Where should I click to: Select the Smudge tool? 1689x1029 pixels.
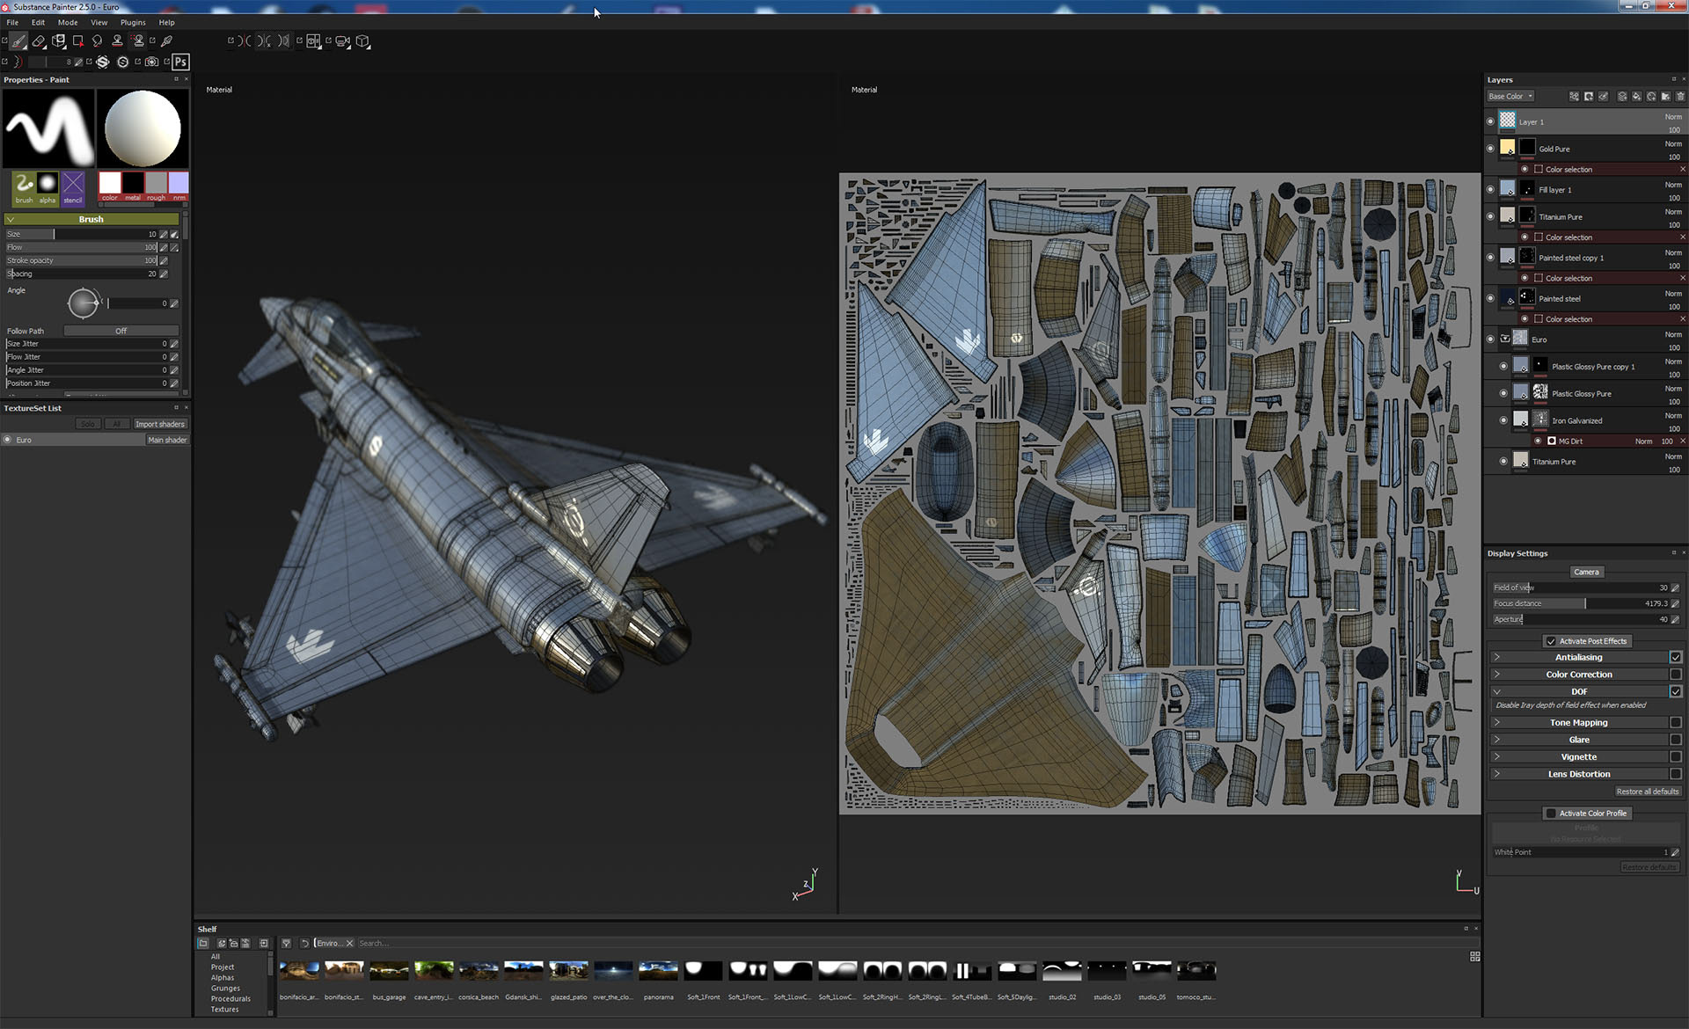pos(97,40)
